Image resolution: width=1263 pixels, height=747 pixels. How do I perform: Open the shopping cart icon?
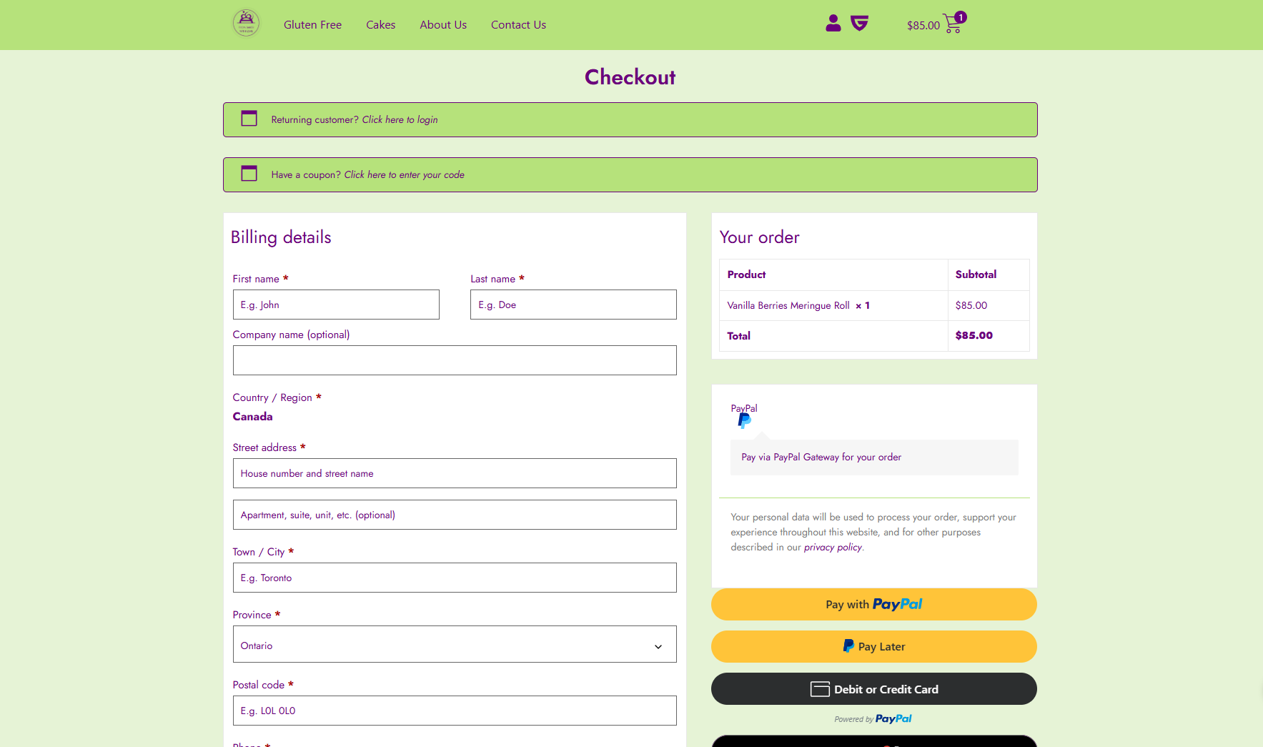[x=953, y=24]
